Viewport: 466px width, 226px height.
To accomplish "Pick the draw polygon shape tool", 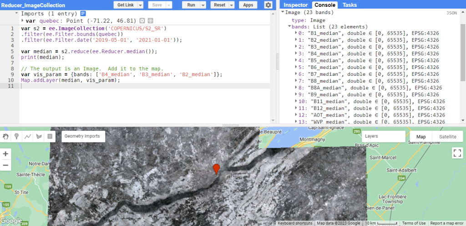I will pyautogui.click(x=39, y=136).
